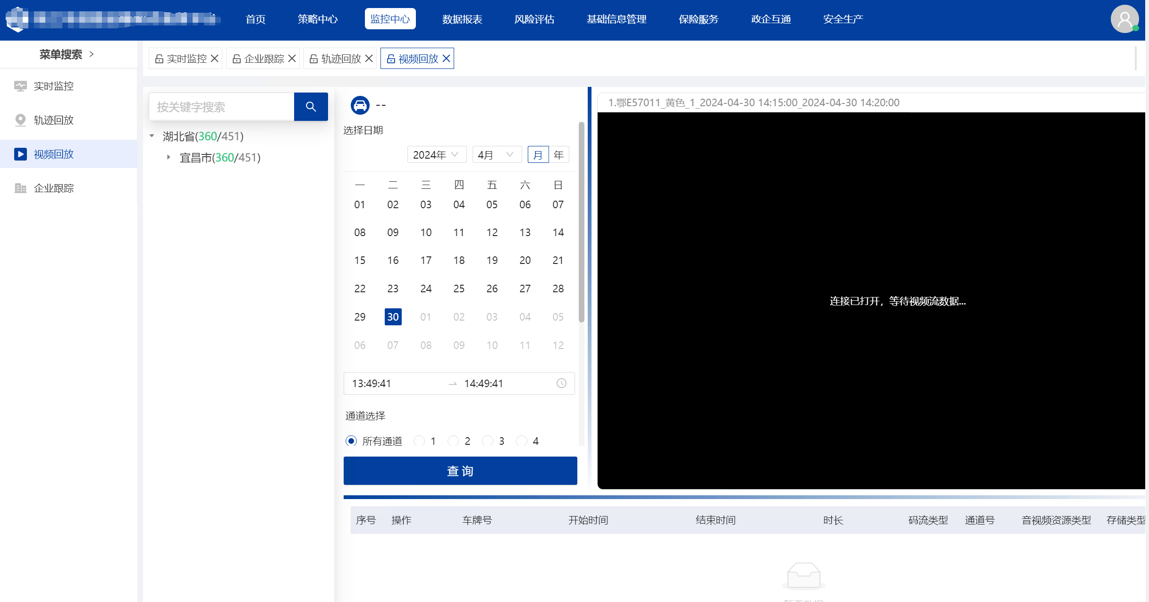Open 保险服务 menu
Viewport: 1149px width, 602px height.
pyautogui.click(x=699, y=19)
